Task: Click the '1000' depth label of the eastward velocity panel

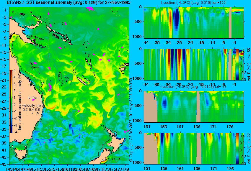Action: coord(137,78)
